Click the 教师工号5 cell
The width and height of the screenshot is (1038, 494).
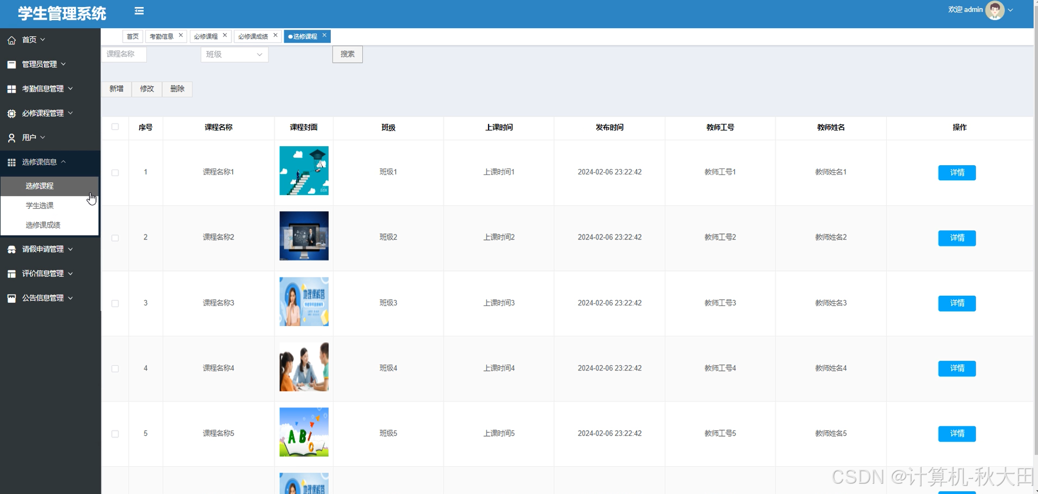point(720,433)
